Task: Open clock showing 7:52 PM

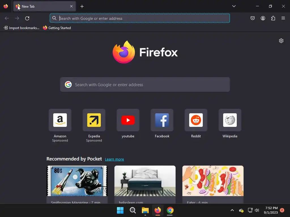Action: [271, 210]
